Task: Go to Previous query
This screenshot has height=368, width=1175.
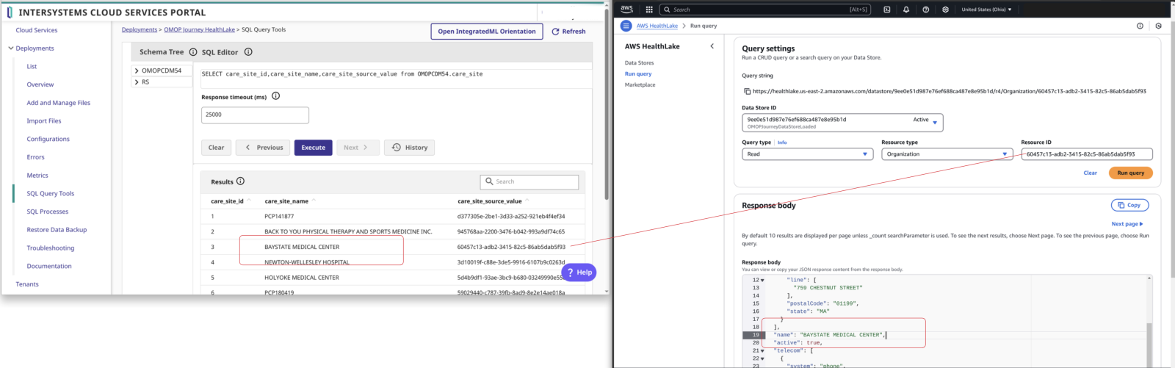Action: [263, 148]
